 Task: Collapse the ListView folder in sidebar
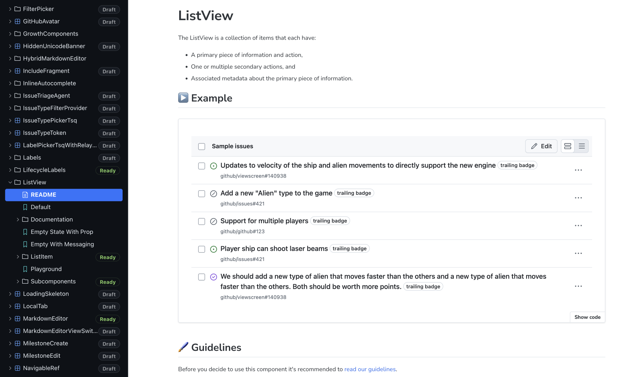pyautogui.click(x=10, y=182)
